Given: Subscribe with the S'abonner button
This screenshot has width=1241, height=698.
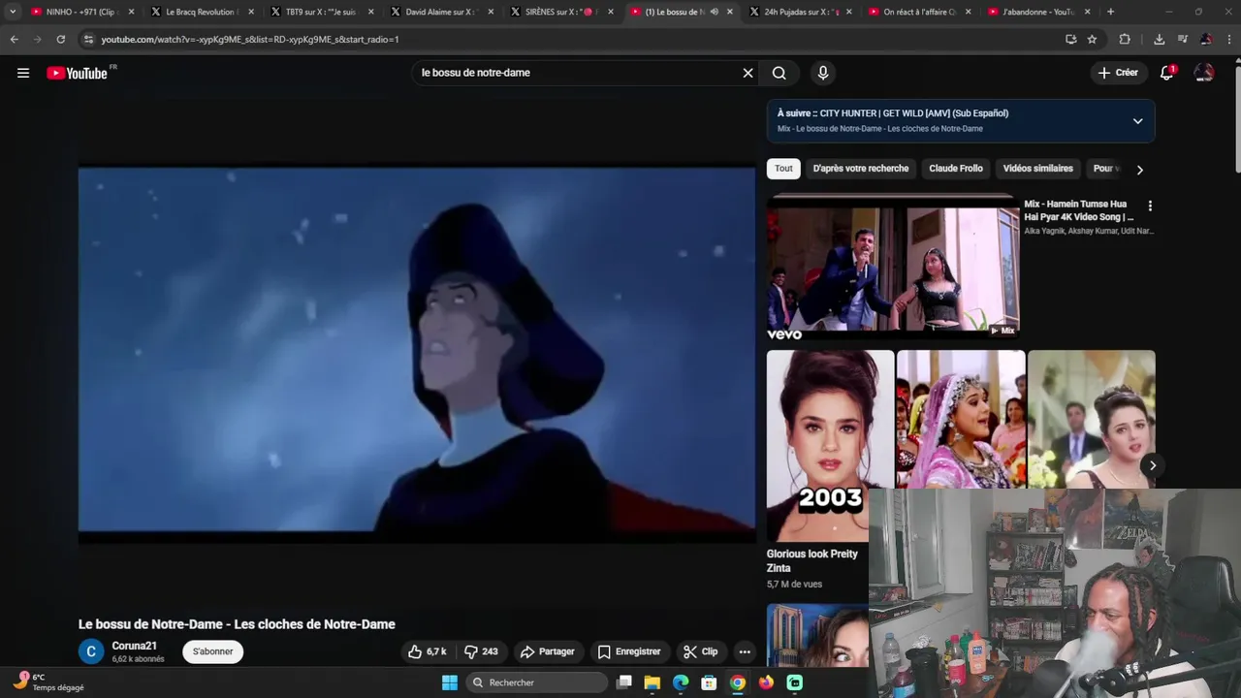Looking at the screenshot, I should pyautogui.click(x=212, y=651).
